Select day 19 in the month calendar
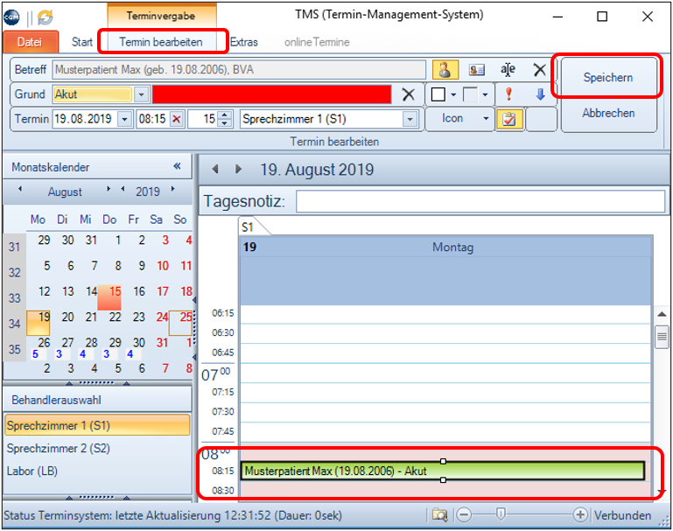Screen dimensions: 673x531 [39, 323]
